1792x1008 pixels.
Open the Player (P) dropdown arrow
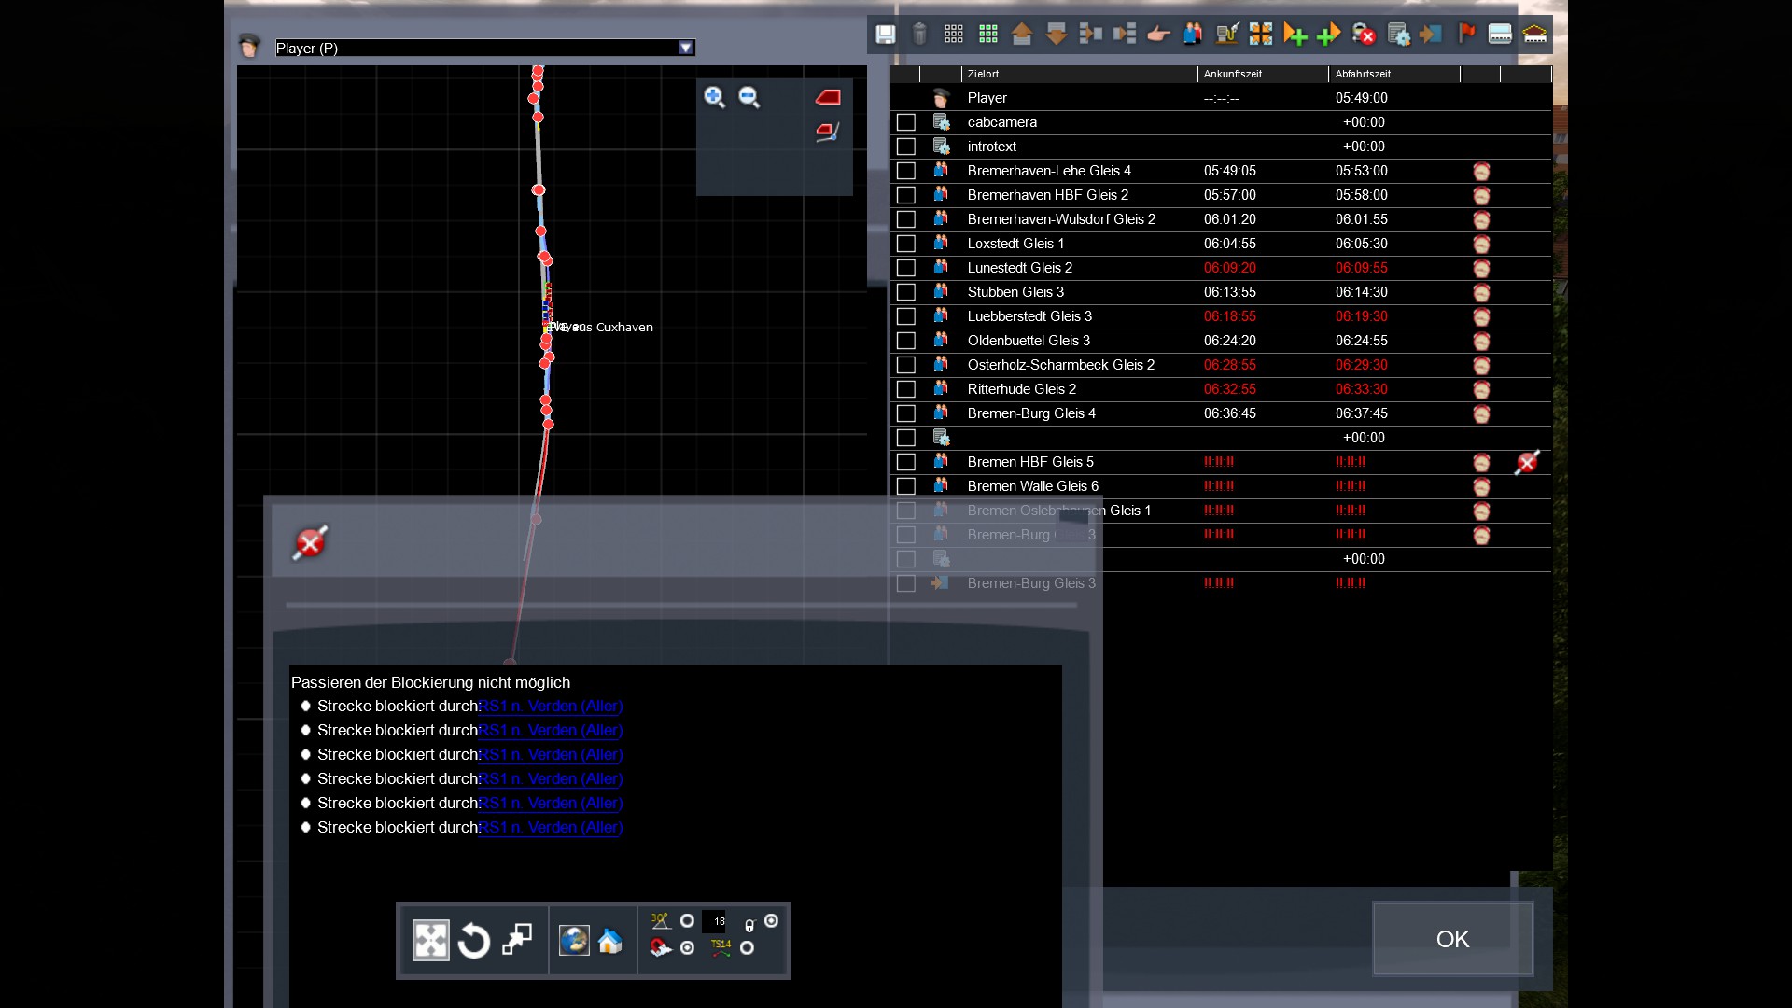click(686, 48)
